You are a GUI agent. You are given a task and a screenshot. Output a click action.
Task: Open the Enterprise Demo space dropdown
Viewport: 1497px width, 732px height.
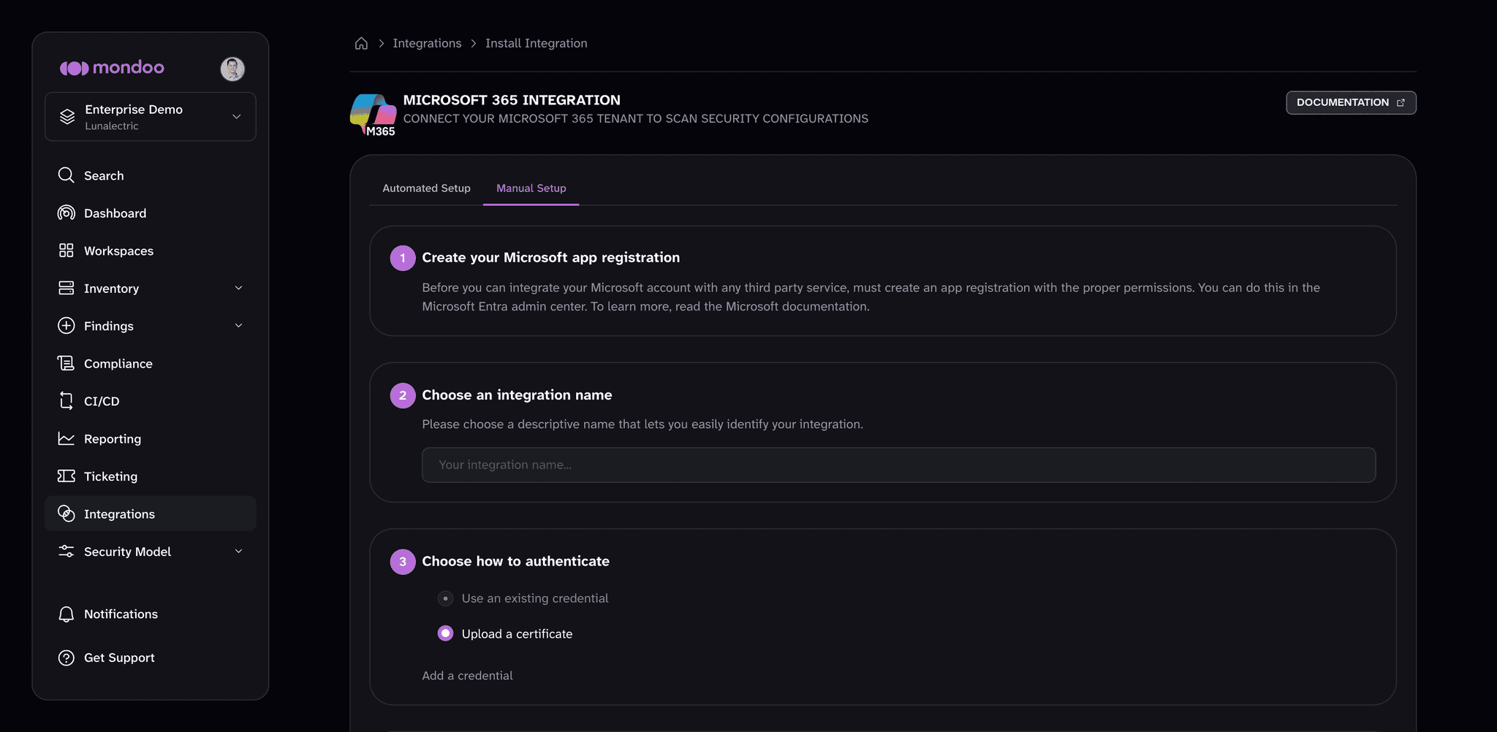151,117
